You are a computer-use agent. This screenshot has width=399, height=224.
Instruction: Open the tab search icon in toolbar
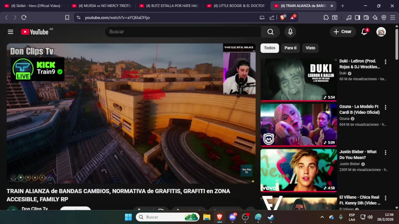point(335,18)
